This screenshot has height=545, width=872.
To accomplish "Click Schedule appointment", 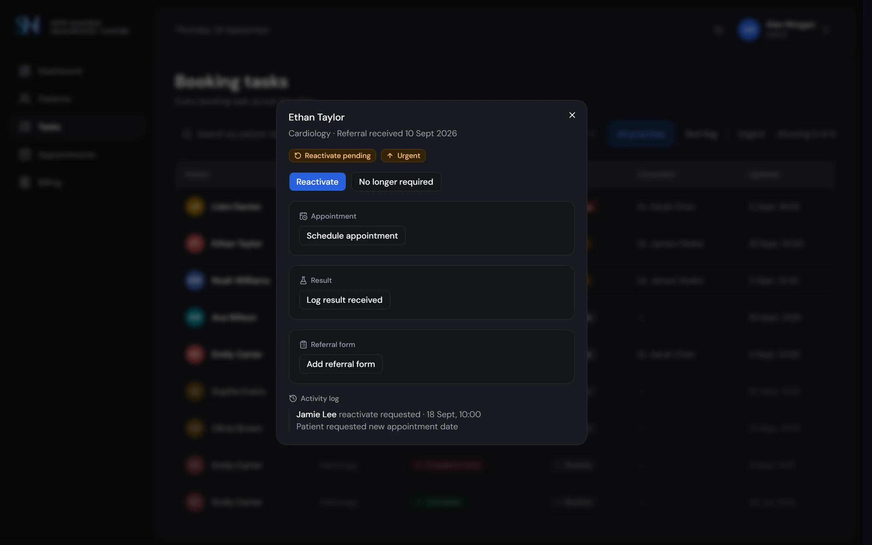I will point(352,235).
